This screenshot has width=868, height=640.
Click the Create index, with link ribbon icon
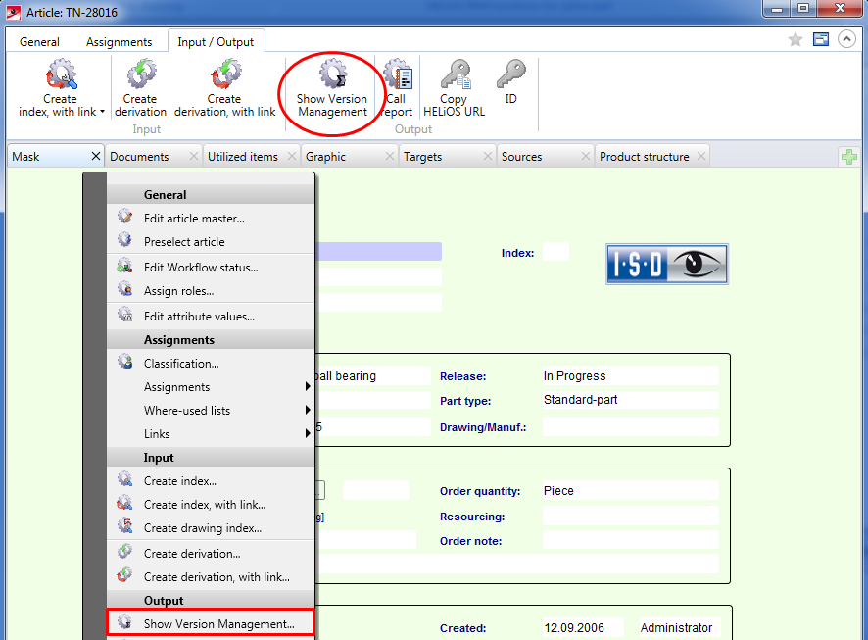60,75
